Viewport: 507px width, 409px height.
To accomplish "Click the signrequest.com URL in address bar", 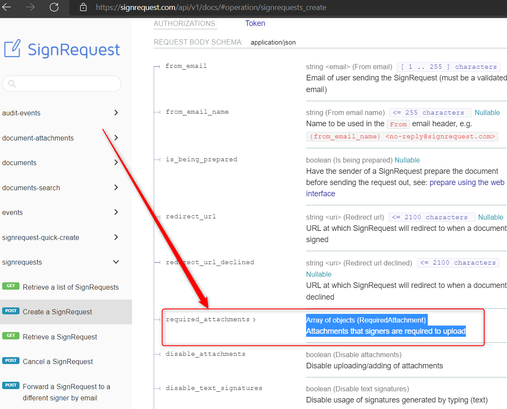I will click(211, 7).
